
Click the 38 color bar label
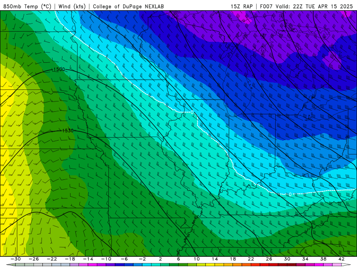[323, 259]
